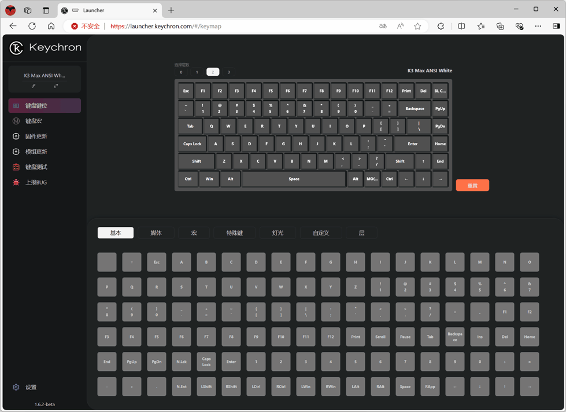Viewport: 566px width, 412px height.
Task: Open 固件更新 firmware update page
Action: point(36,137)
